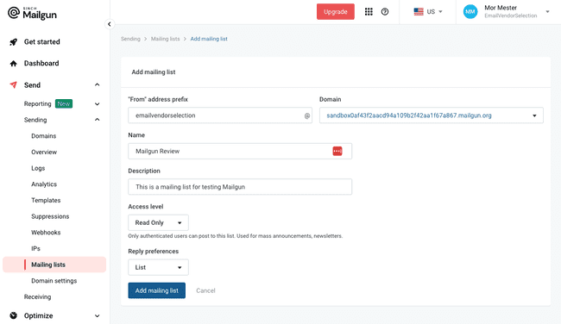This screenshot has height=324, width=561.
Task: Click the @ symbol in the prefix field
Action: tap(307, 115)
